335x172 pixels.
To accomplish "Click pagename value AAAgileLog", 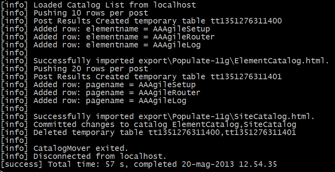I will coord(163,101).
